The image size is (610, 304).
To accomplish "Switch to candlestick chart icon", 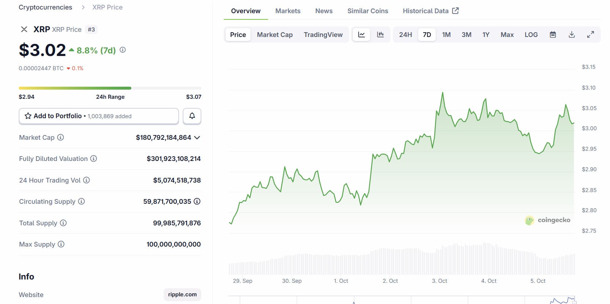I will [x=380, y=35].
